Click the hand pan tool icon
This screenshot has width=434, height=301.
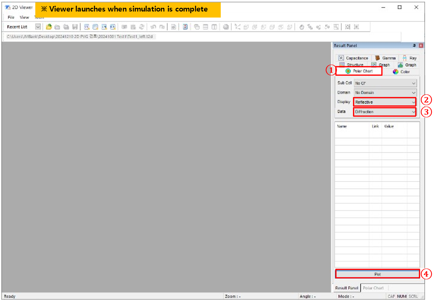tap(302, 27)
